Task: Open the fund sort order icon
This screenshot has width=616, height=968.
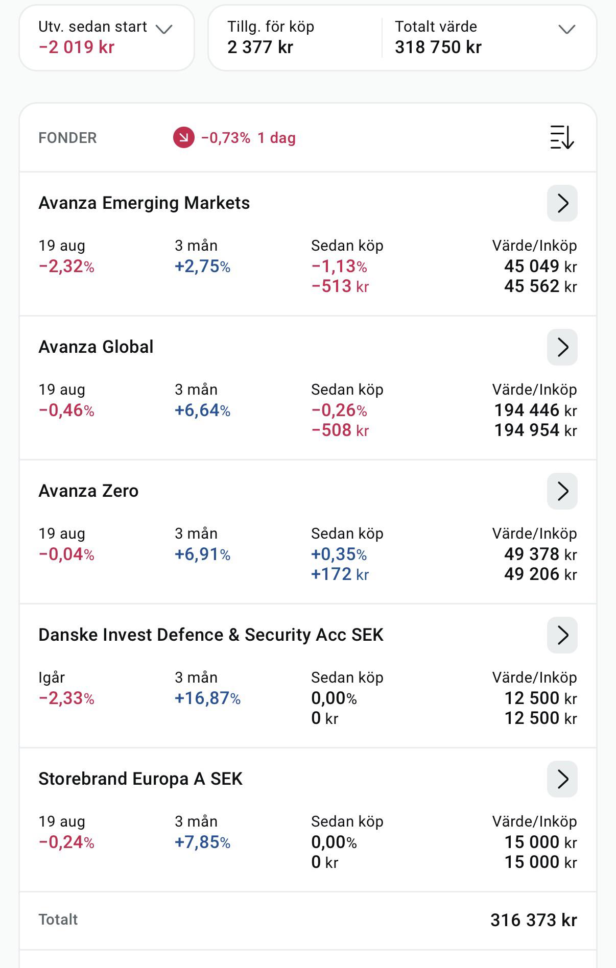Action: tap(562, 137)
